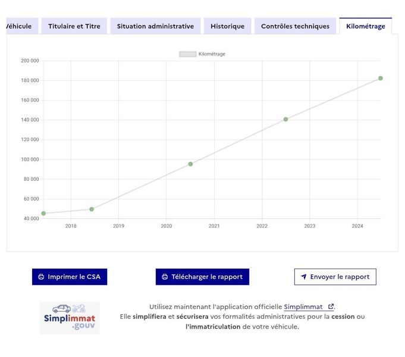The width and height of the screenshot is (405, 357).
Task: Click the 2024 data point near 180 000
Action: click(380, 78)
